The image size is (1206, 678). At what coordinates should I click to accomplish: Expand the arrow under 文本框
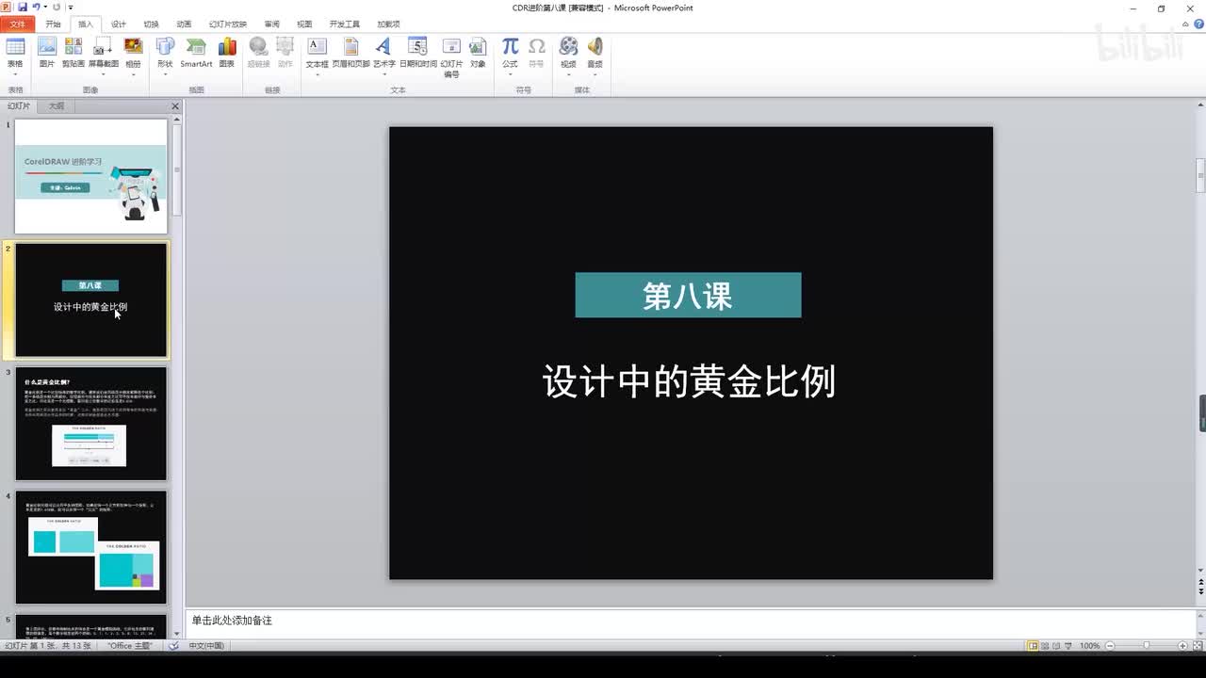(x=318, y=73)
